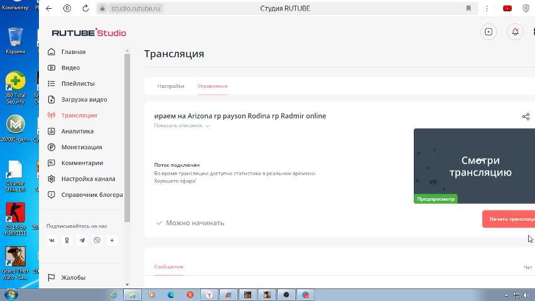Click the browser back arrow
The height and width of the screenshot is (301, 535).
(x=49, y=9)
